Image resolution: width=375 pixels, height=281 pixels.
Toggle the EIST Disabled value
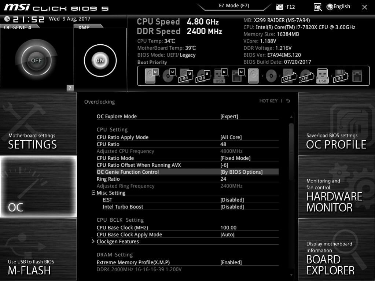pos(232,200)
